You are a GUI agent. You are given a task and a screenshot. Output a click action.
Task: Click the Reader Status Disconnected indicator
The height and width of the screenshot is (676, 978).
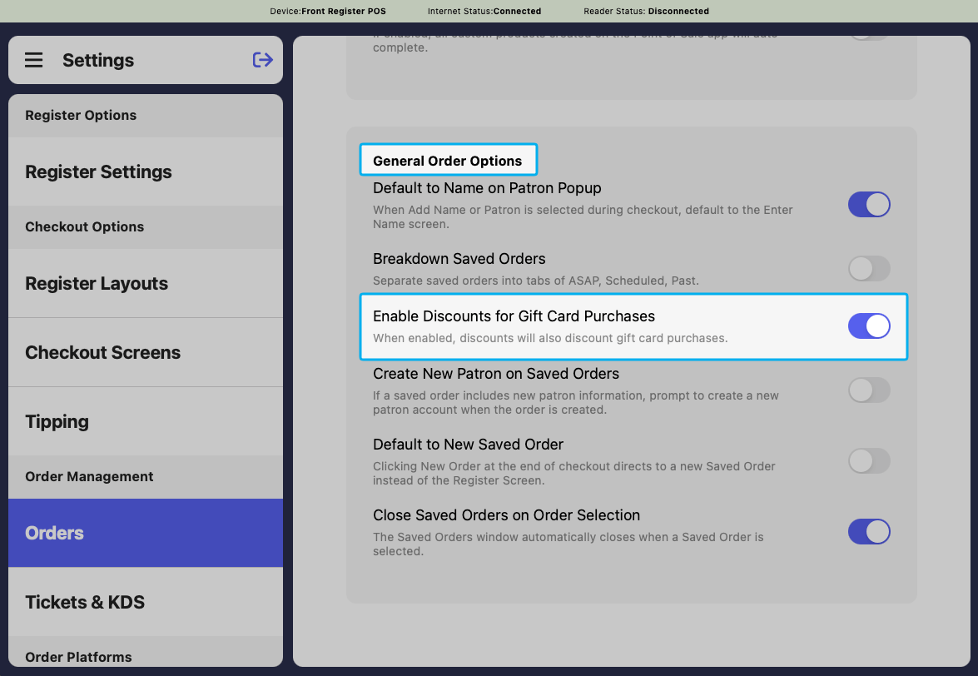646,11
